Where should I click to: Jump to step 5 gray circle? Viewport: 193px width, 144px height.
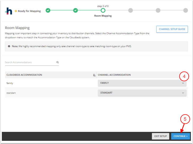158,11
